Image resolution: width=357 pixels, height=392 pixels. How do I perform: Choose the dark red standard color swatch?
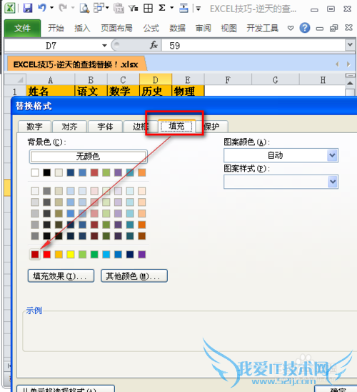coord(35,255)
